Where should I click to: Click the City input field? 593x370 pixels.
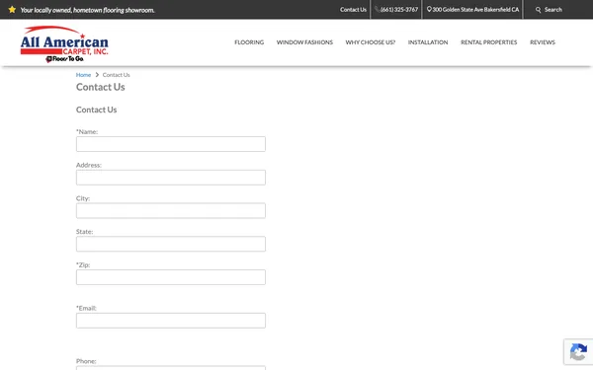(x=171, y=211)
